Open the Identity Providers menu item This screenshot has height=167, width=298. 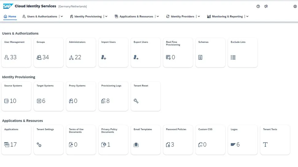(182, 17)
